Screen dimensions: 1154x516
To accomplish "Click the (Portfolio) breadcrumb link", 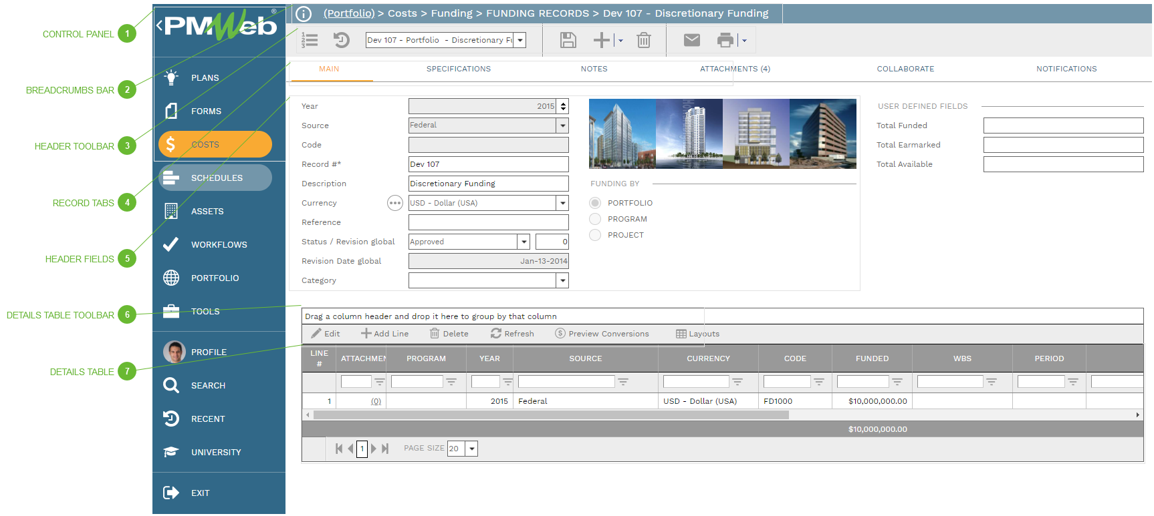I will tap(349, 13).
